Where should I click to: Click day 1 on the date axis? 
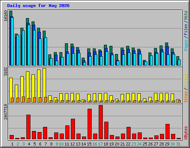12,144
